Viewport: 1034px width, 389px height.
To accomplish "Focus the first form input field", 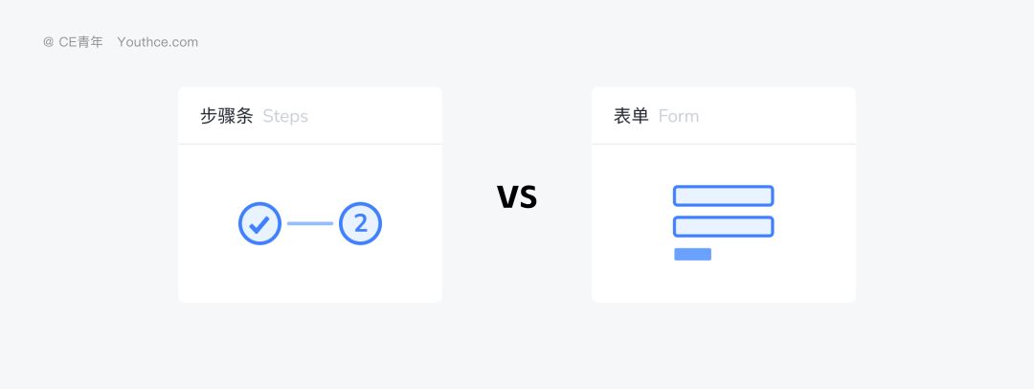I will 723,195.
